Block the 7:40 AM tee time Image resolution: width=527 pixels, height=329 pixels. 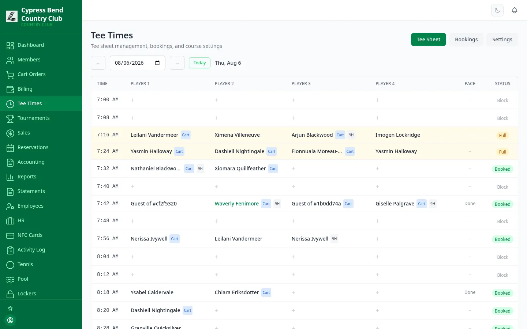(x=502, y=187)
